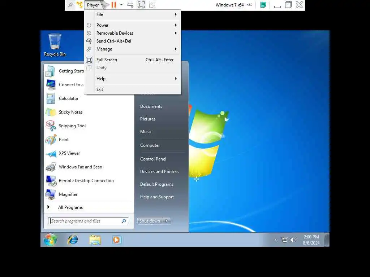The image size is (370, 277).
Task: Open Remote Desktop Connection
Action: pos(89,181)
